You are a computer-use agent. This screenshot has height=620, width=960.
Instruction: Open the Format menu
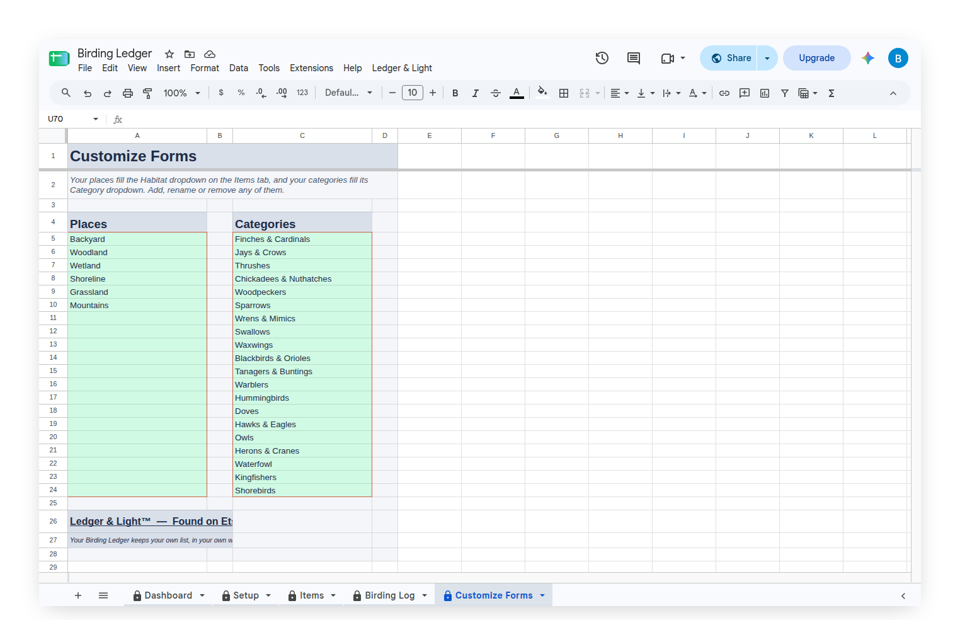point(205,68)
